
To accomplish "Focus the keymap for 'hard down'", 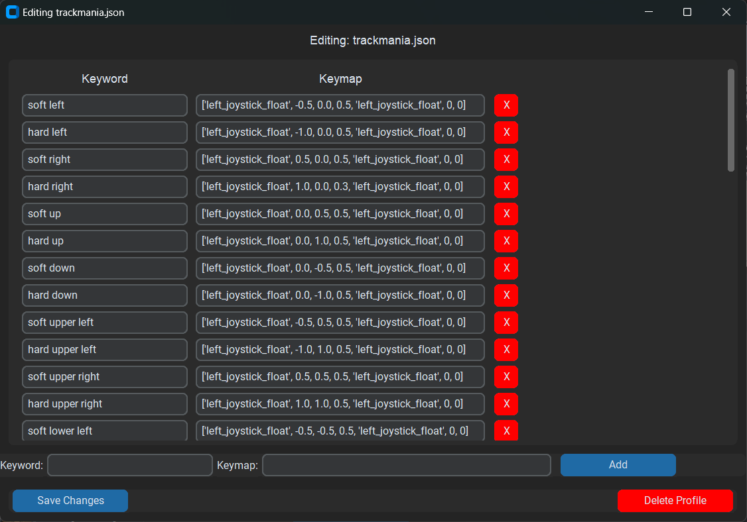I will (340, 295).
